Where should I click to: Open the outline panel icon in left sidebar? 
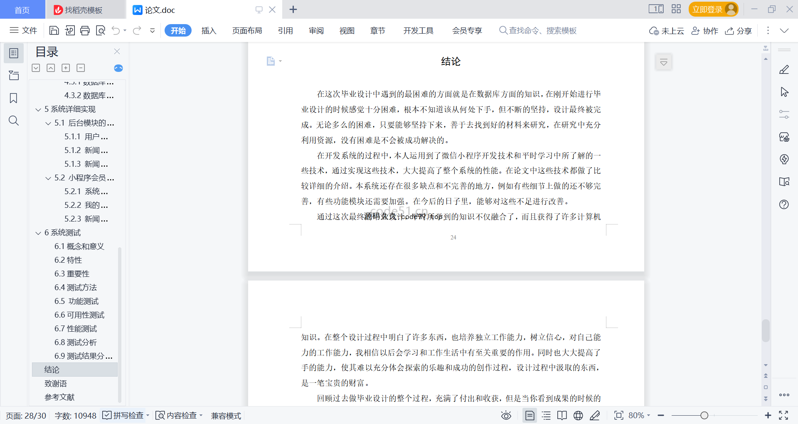14,53
